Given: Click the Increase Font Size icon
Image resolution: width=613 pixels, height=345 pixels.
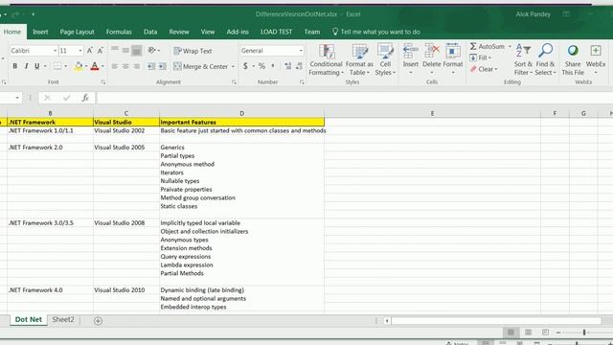Looking at the screenshot, I should (x=89, y=51).
